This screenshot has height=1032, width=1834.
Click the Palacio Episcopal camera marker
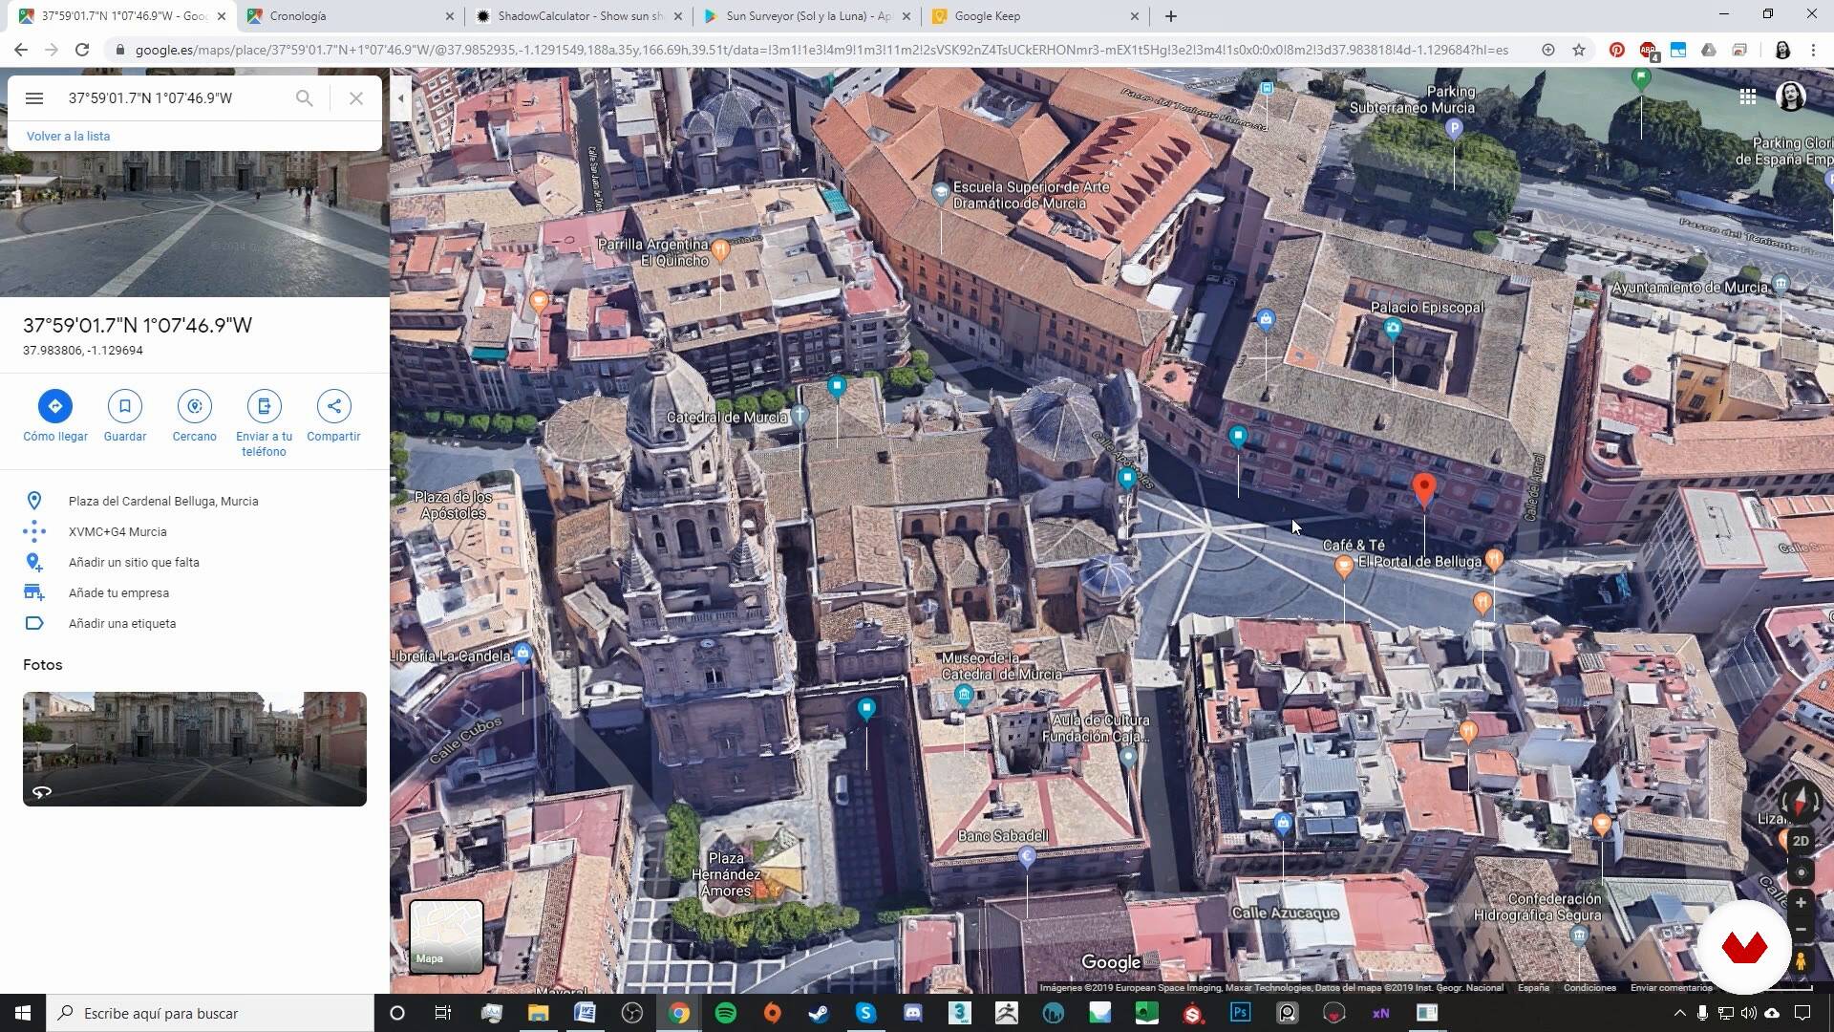point(1393,329)
